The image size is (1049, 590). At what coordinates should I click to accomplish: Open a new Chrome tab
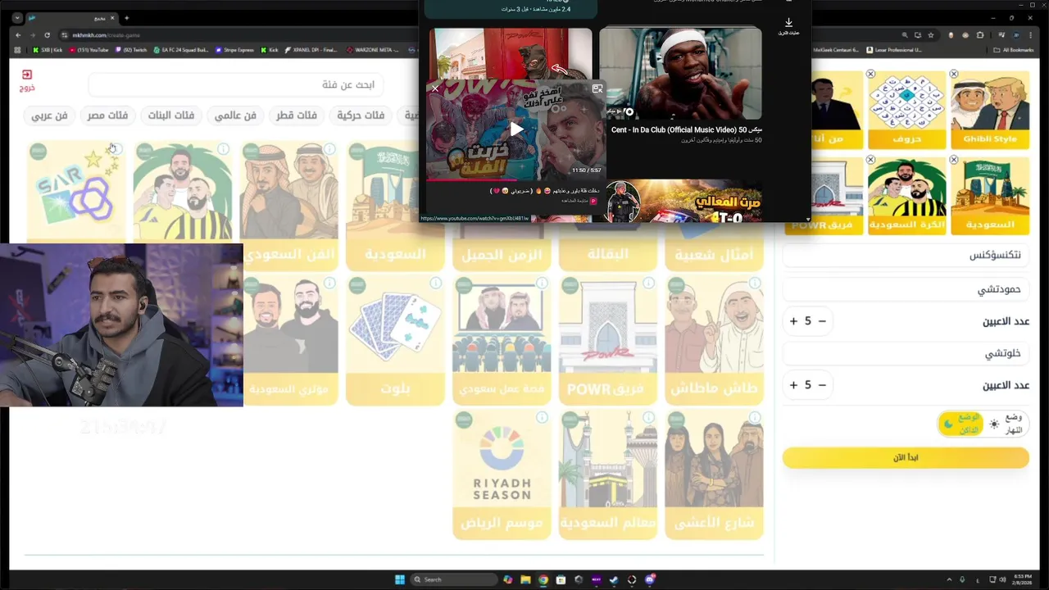126,18
